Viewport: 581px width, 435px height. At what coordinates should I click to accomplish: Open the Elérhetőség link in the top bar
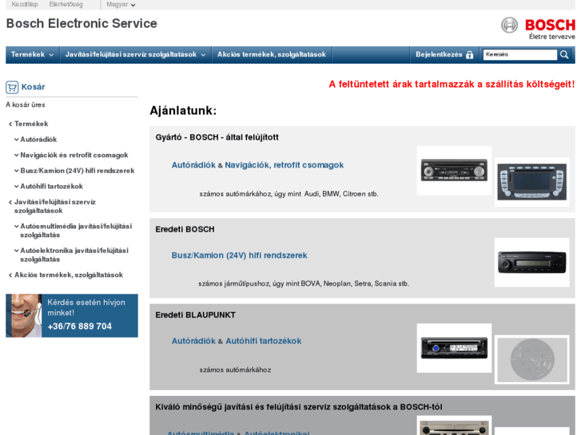66,5
